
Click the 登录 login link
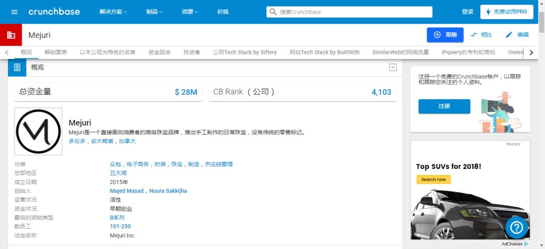point(467,12)
